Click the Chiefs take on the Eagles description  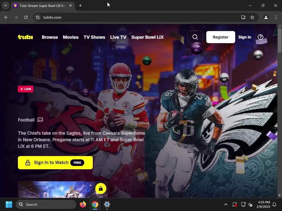click(81, 140)
